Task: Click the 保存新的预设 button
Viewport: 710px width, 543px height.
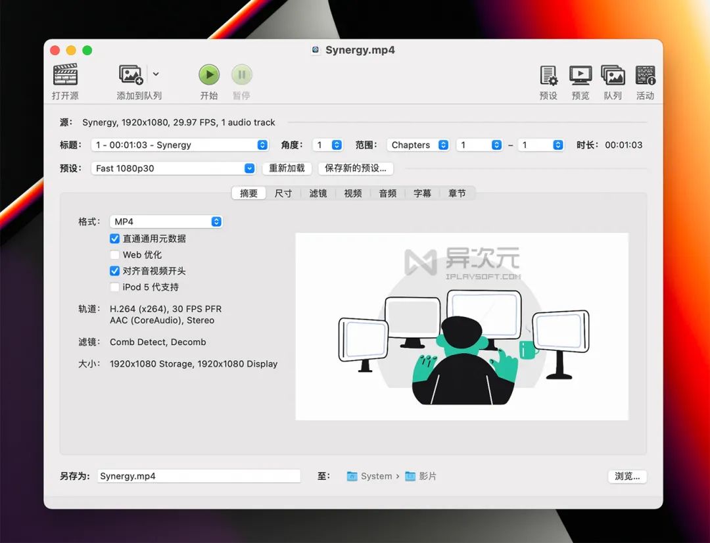Action: click(356, 168)
